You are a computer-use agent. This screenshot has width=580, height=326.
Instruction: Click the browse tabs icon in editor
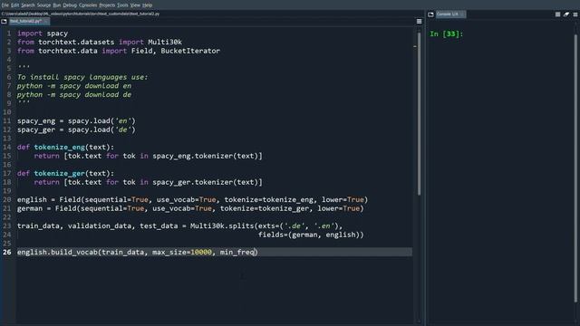(4, 22)
